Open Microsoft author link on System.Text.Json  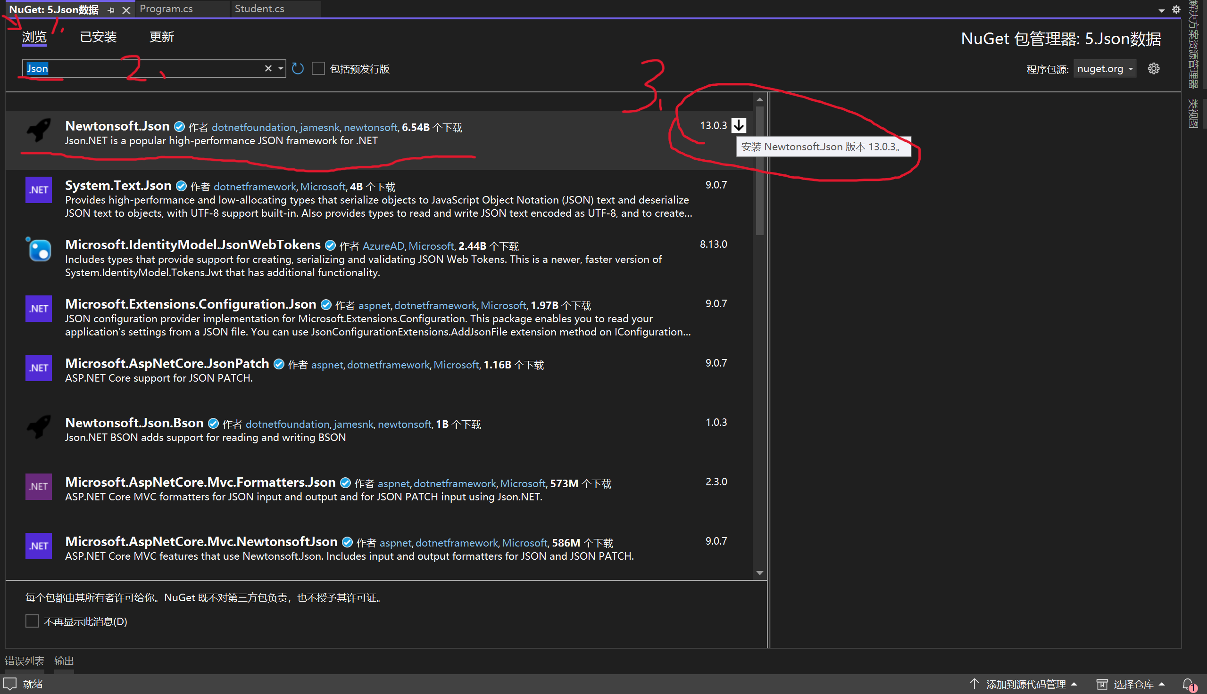pyautogui.click(x=323, y=187)
